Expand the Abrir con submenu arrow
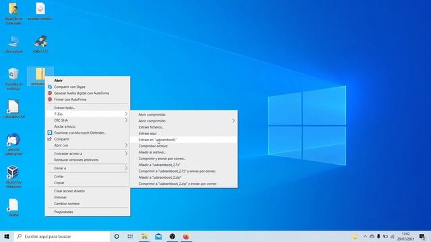 [x=126, y=145]
